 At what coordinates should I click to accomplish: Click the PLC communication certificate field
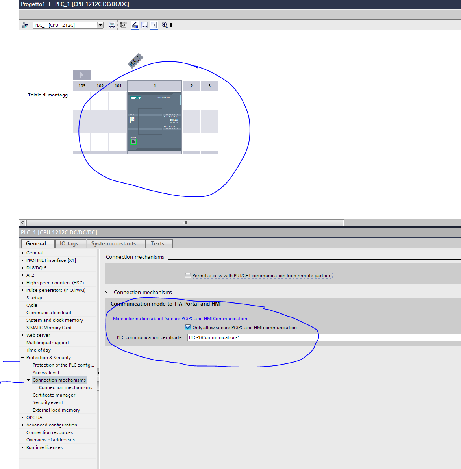[x=323, y=337]
